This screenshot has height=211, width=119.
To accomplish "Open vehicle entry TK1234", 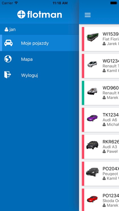I will [100, 120].
